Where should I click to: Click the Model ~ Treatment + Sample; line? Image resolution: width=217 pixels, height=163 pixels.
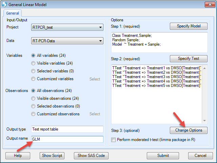click(136, 44)
